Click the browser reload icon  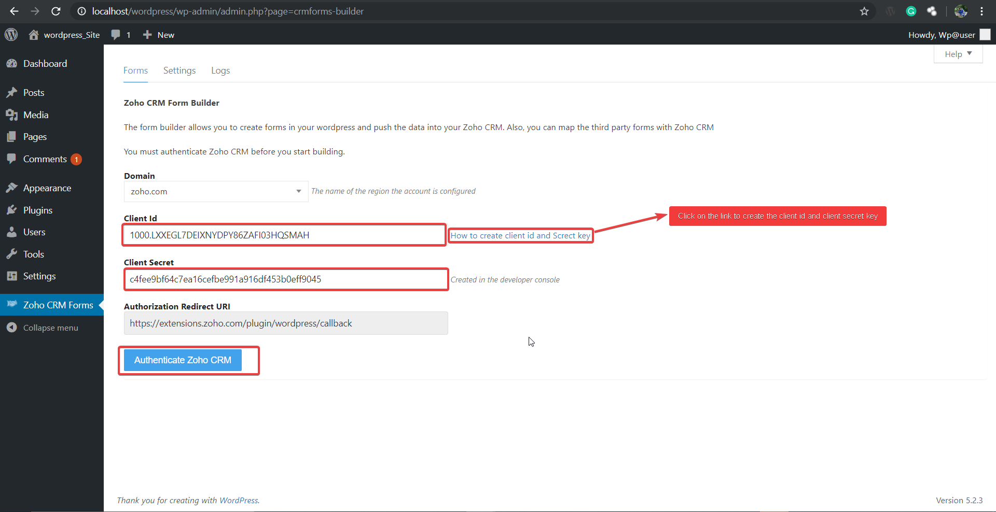click(56, 11)
